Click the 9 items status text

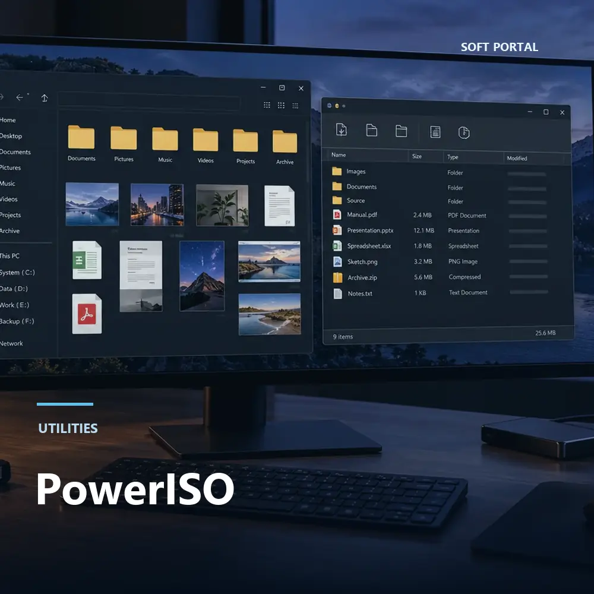pos(343,337)
